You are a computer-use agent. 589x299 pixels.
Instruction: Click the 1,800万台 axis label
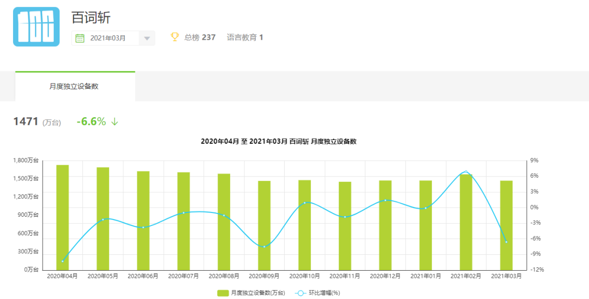pos(26,160)
